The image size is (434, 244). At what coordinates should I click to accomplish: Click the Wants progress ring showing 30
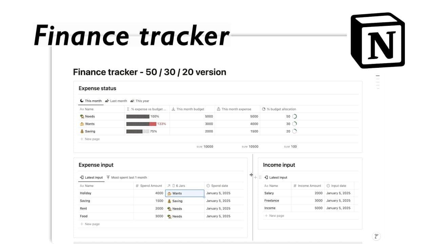point(294,124)
